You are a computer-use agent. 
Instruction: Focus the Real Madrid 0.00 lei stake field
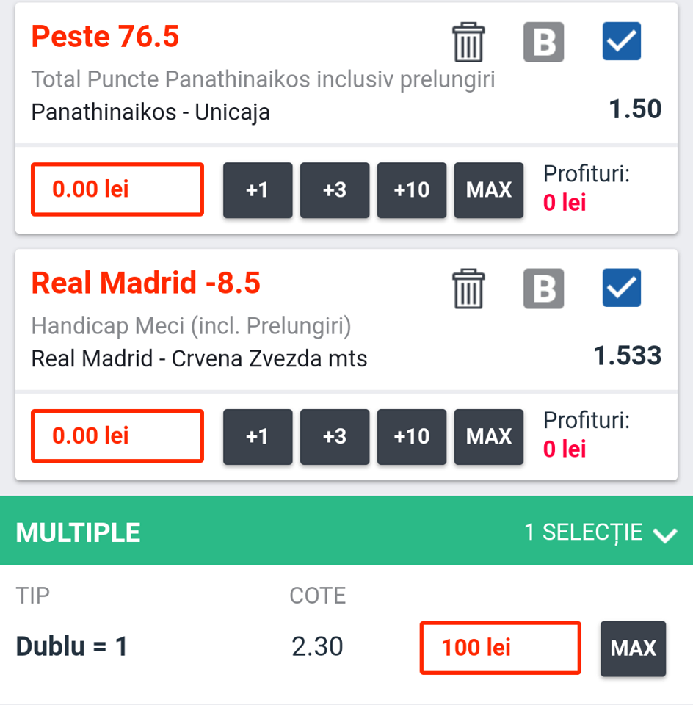[x=117, y=436]
